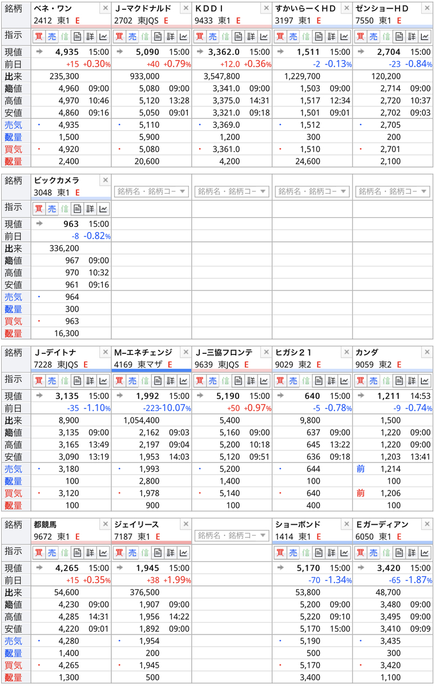Image resolution: width=435 pixels, height=686 pixels.
Task: Click the ゼンショーHD stock name
Action: coord(382,9)
